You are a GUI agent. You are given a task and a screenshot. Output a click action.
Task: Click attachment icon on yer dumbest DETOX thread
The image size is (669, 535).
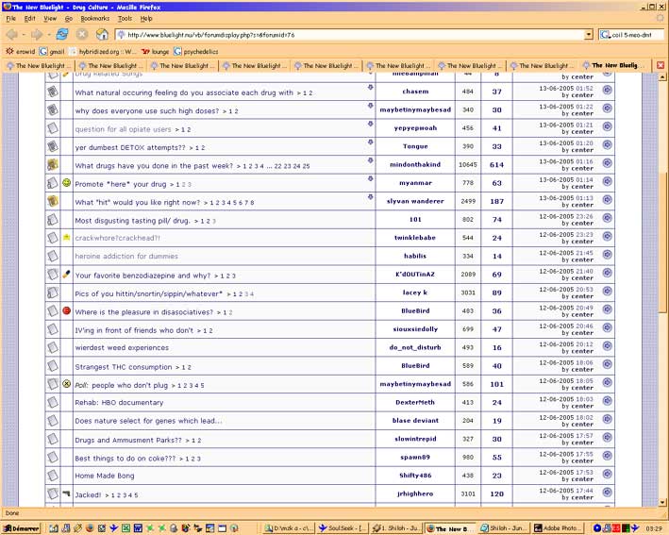coord(370,142)
